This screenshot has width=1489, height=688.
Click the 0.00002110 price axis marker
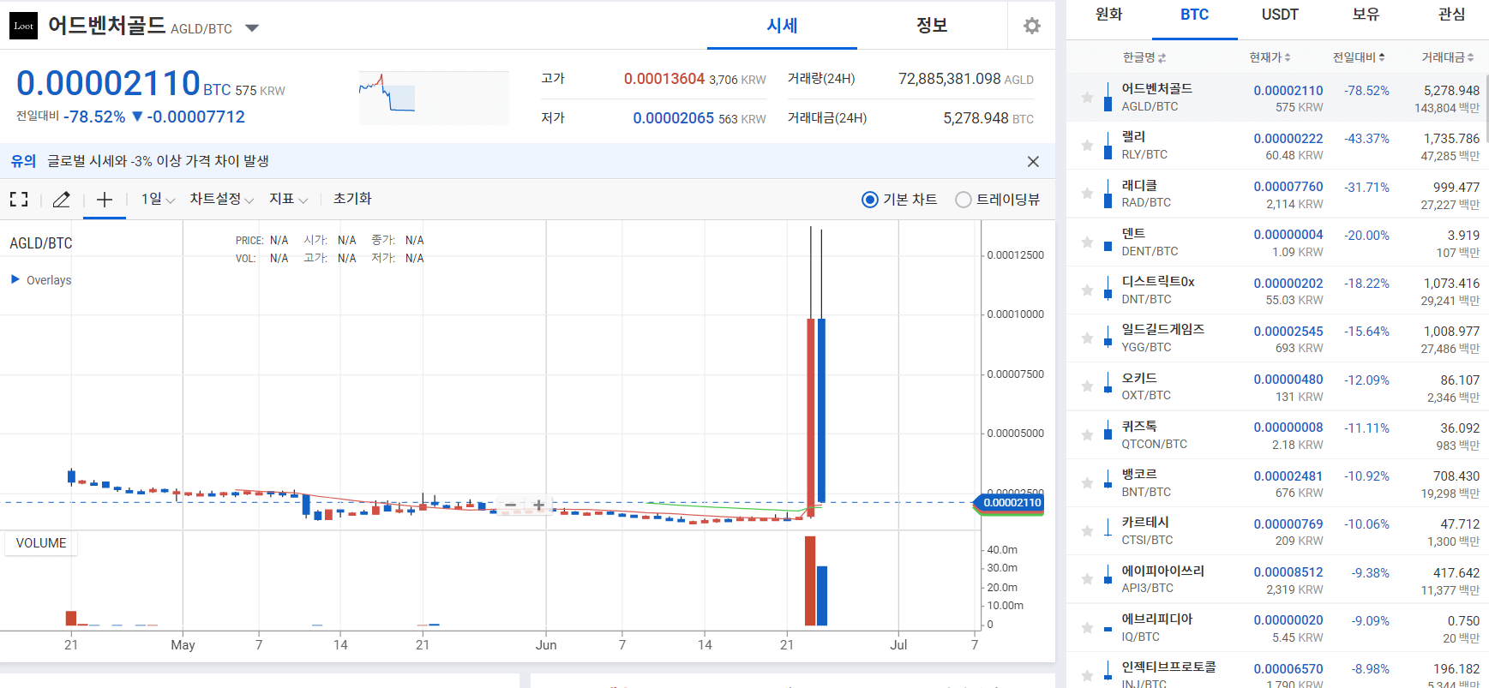[1011, 503]
